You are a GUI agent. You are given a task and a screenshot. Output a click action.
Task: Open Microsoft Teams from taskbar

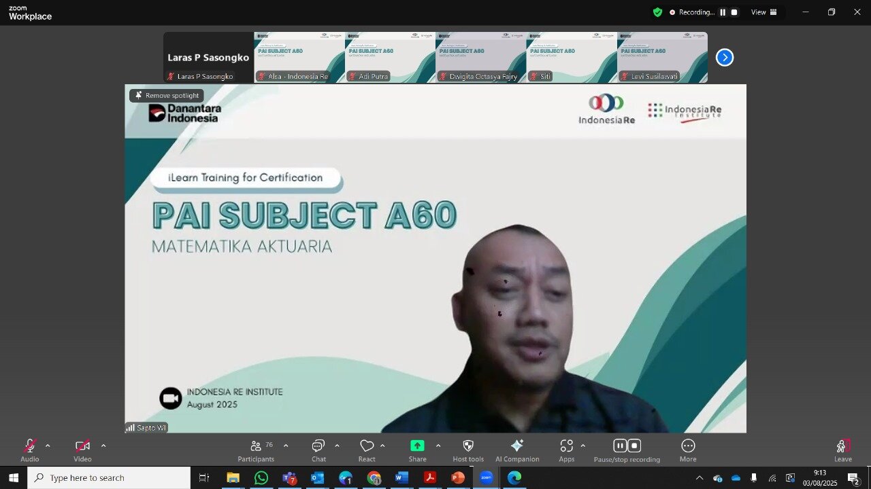[x=290, y=478]
